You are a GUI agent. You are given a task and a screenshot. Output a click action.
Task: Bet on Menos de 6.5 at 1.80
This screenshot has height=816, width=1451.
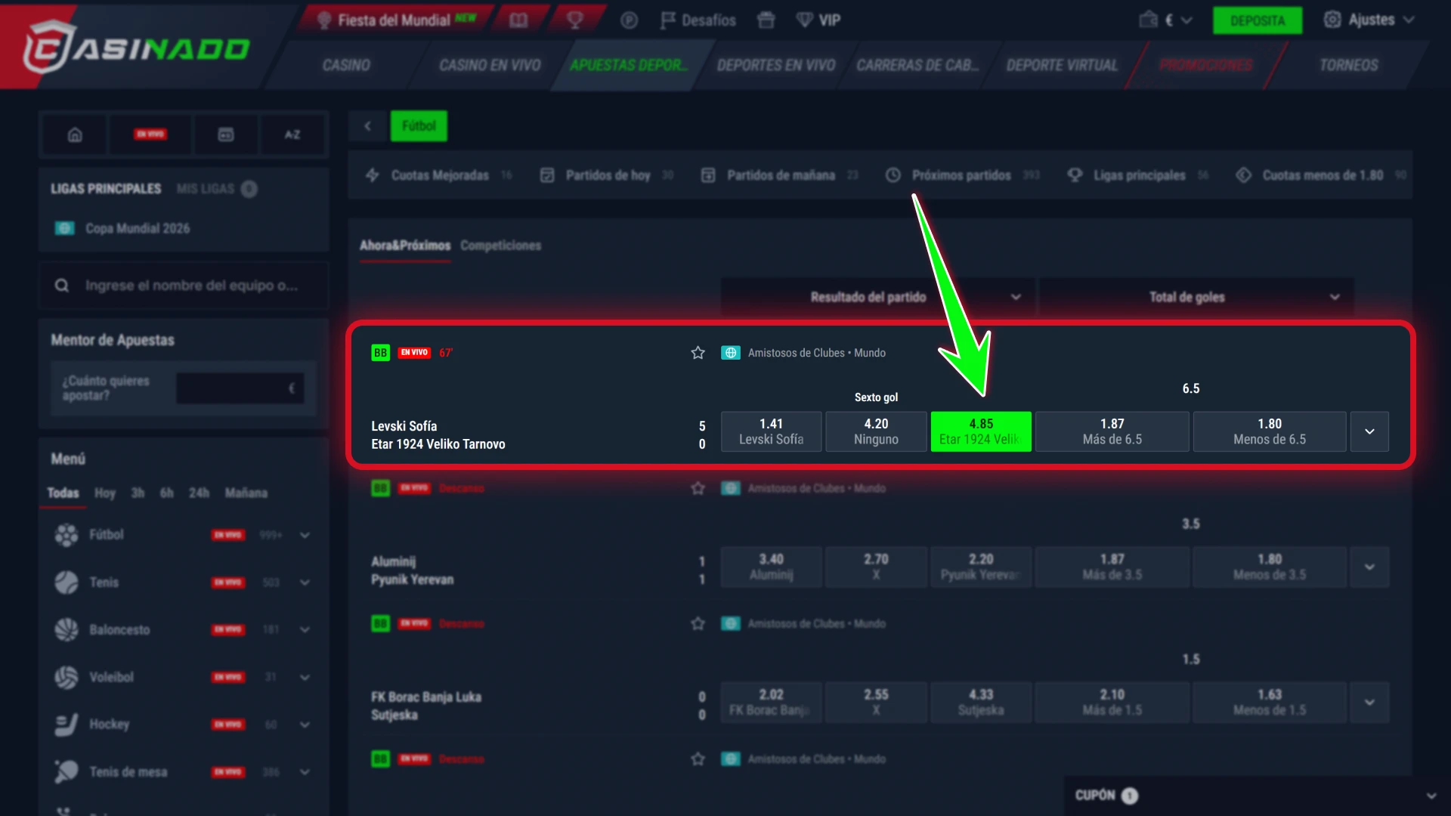[x=1270, y=431]
